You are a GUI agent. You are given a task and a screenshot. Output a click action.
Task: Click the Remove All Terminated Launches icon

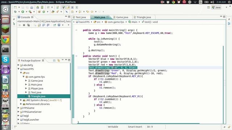[28, 25]
